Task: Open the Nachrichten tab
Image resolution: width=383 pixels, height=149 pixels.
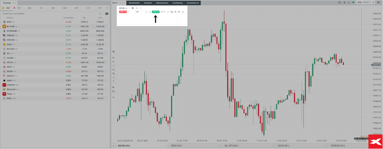Action: [x=134, y=3]
